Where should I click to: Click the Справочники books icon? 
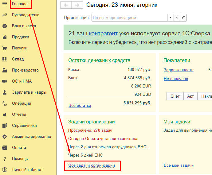point(5,125)
